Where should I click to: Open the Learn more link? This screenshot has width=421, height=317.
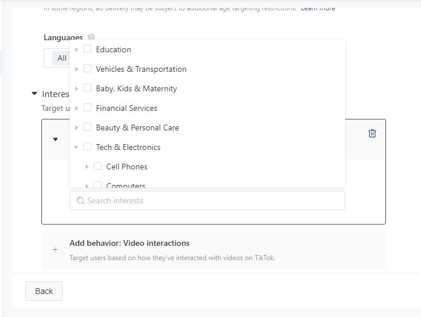pos(318,8)
